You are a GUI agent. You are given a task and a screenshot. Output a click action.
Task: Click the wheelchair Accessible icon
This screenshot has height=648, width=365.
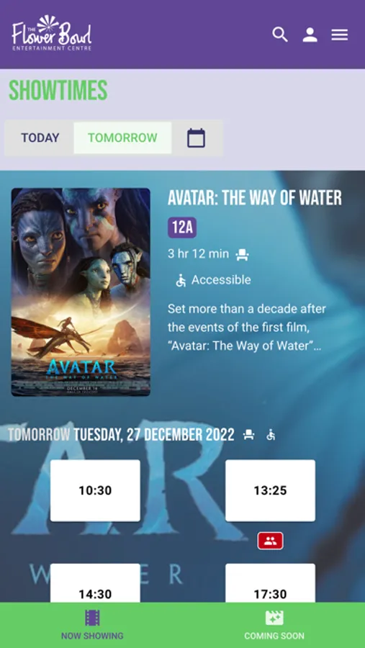[181, 281]
